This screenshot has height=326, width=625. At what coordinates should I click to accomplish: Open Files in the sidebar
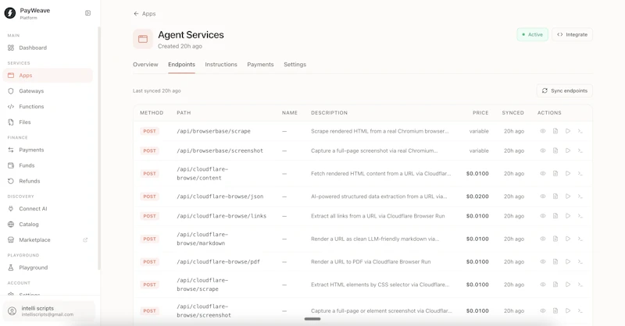tap(48, 122)
